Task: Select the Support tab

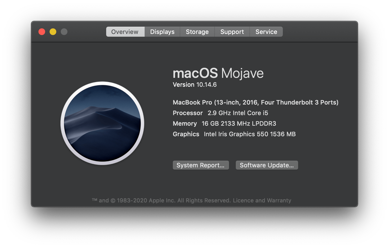Action: coord(232,32)
